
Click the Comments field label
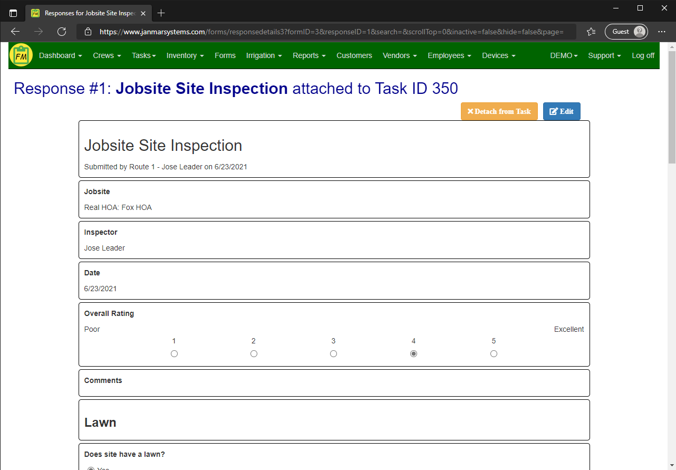coord(103,380)
